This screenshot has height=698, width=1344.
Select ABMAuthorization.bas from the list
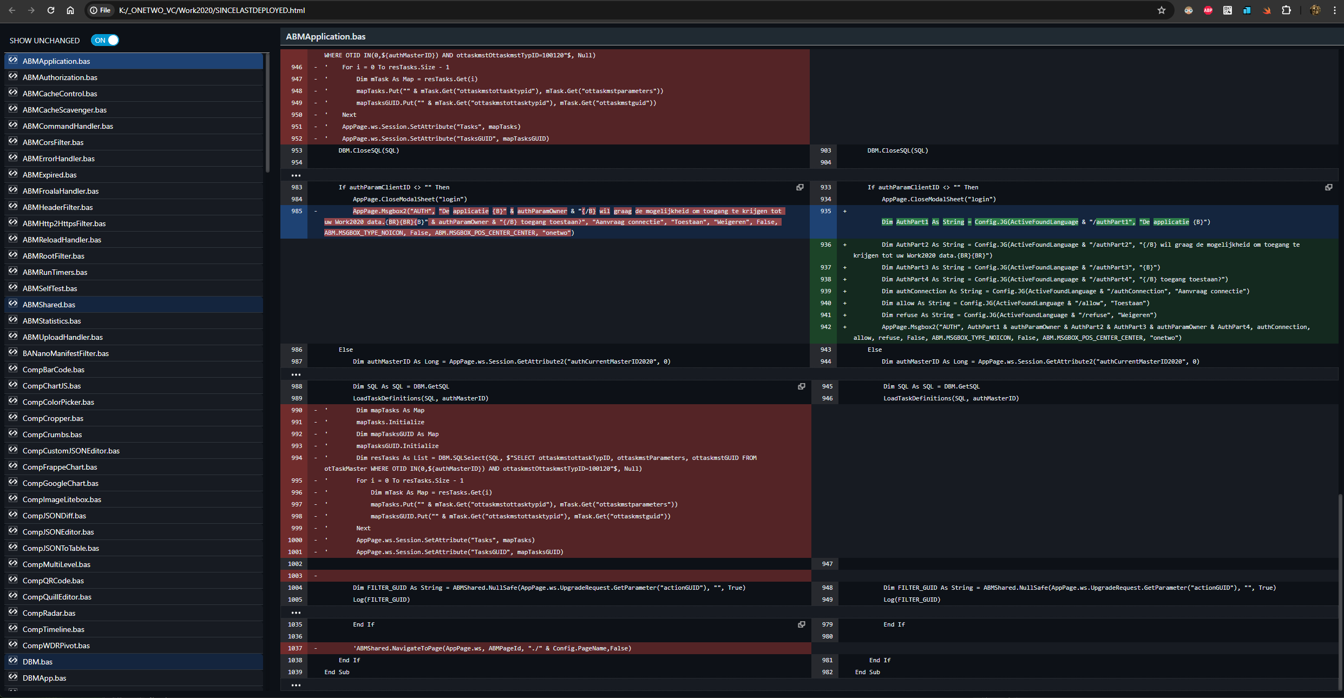pyautogui.click(x=60, y=77)
